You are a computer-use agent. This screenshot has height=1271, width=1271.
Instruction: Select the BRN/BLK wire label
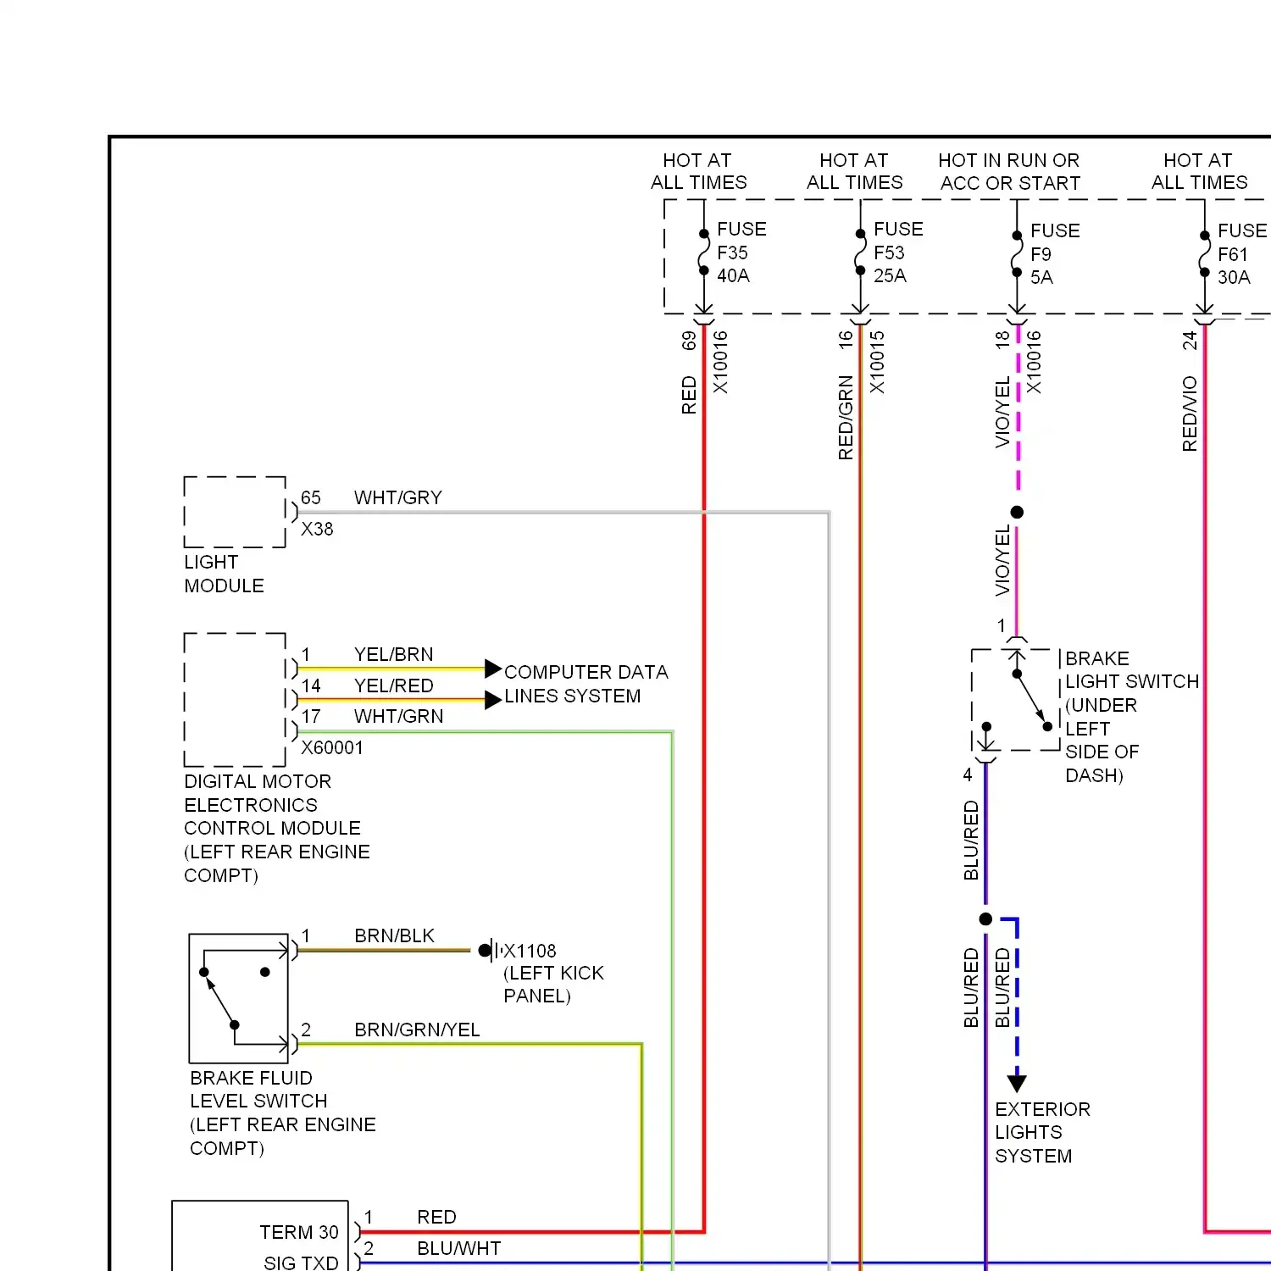coord(394,935)
